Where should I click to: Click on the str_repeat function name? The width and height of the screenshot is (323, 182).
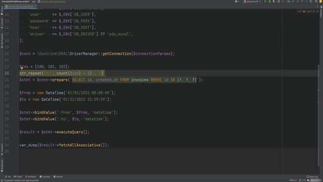pos(30,73)
